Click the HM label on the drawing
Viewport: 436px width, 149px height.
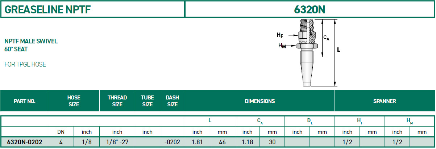(282, 45)
